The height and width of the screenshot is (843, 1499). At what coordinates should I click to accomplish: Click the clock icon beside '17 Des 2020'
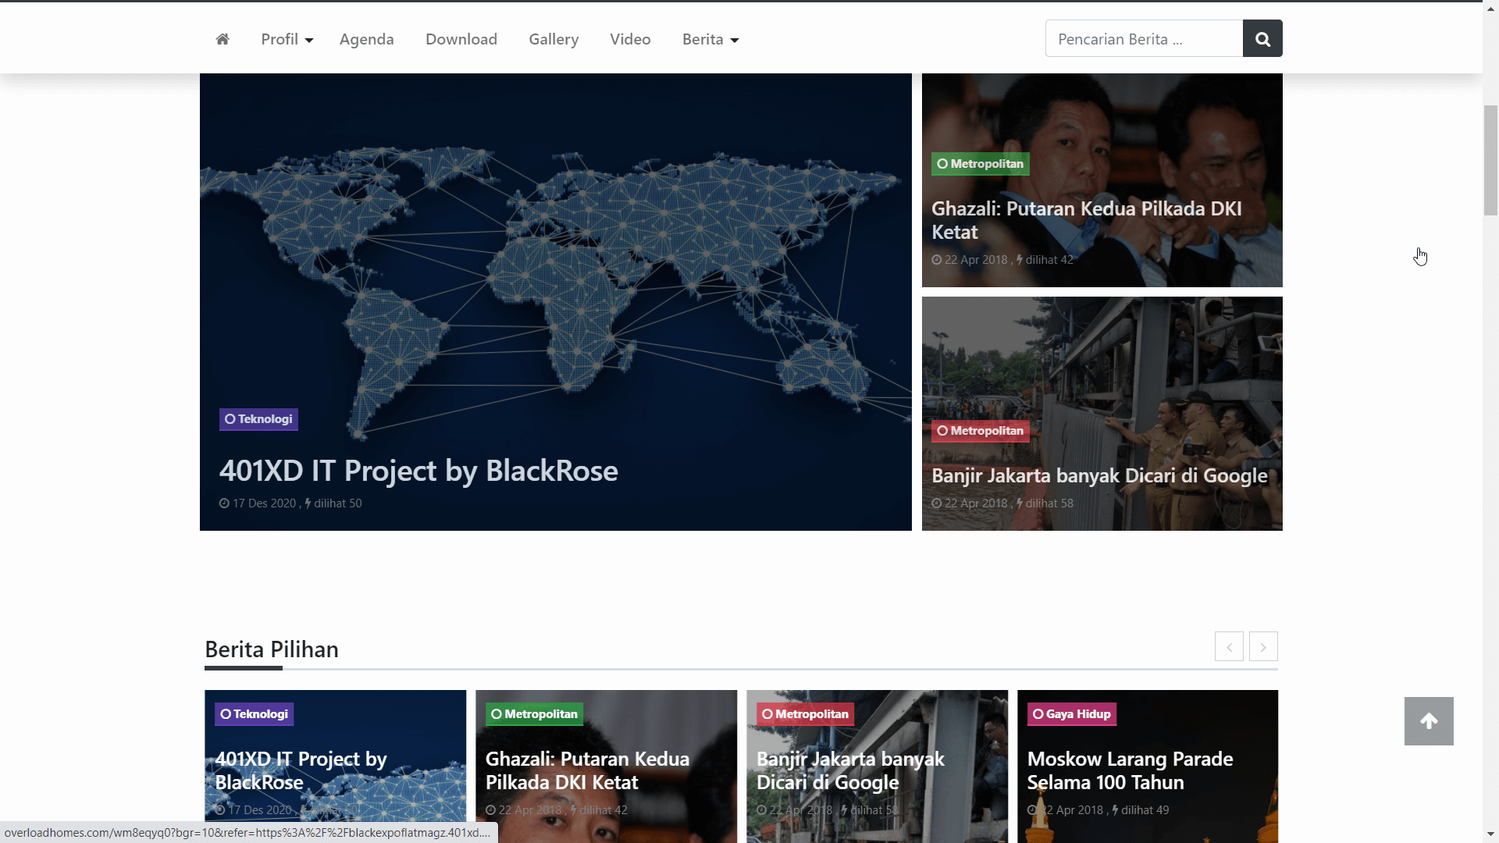(x=223, y=503)
